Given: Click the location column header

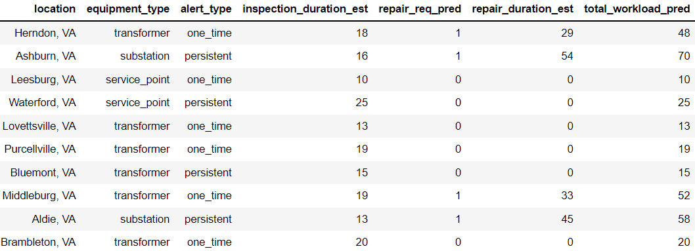Looking at the screenshot, I should pos(55,9).
